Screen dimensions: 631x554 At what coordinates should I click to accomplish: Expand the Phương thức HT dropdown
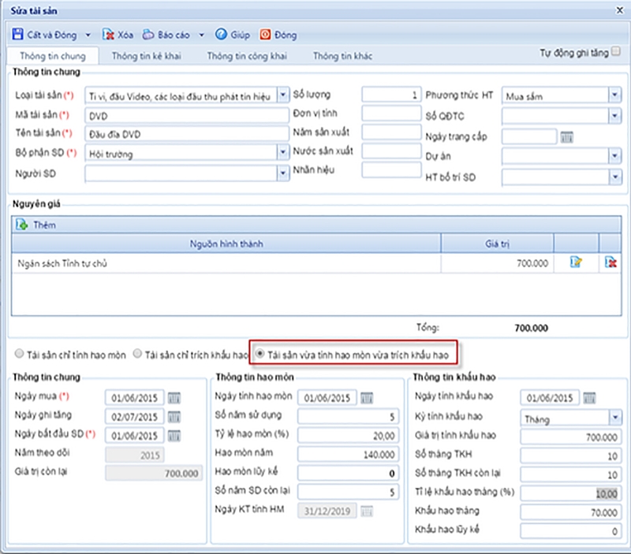[x=614, y=95]
